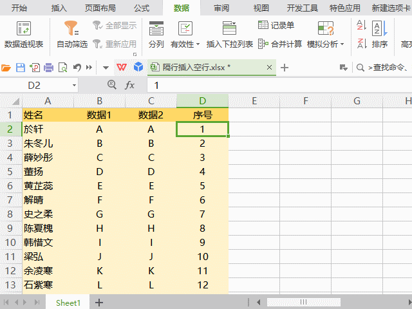
Task: Open the 开发工具 tab
Action: (302, 8)
